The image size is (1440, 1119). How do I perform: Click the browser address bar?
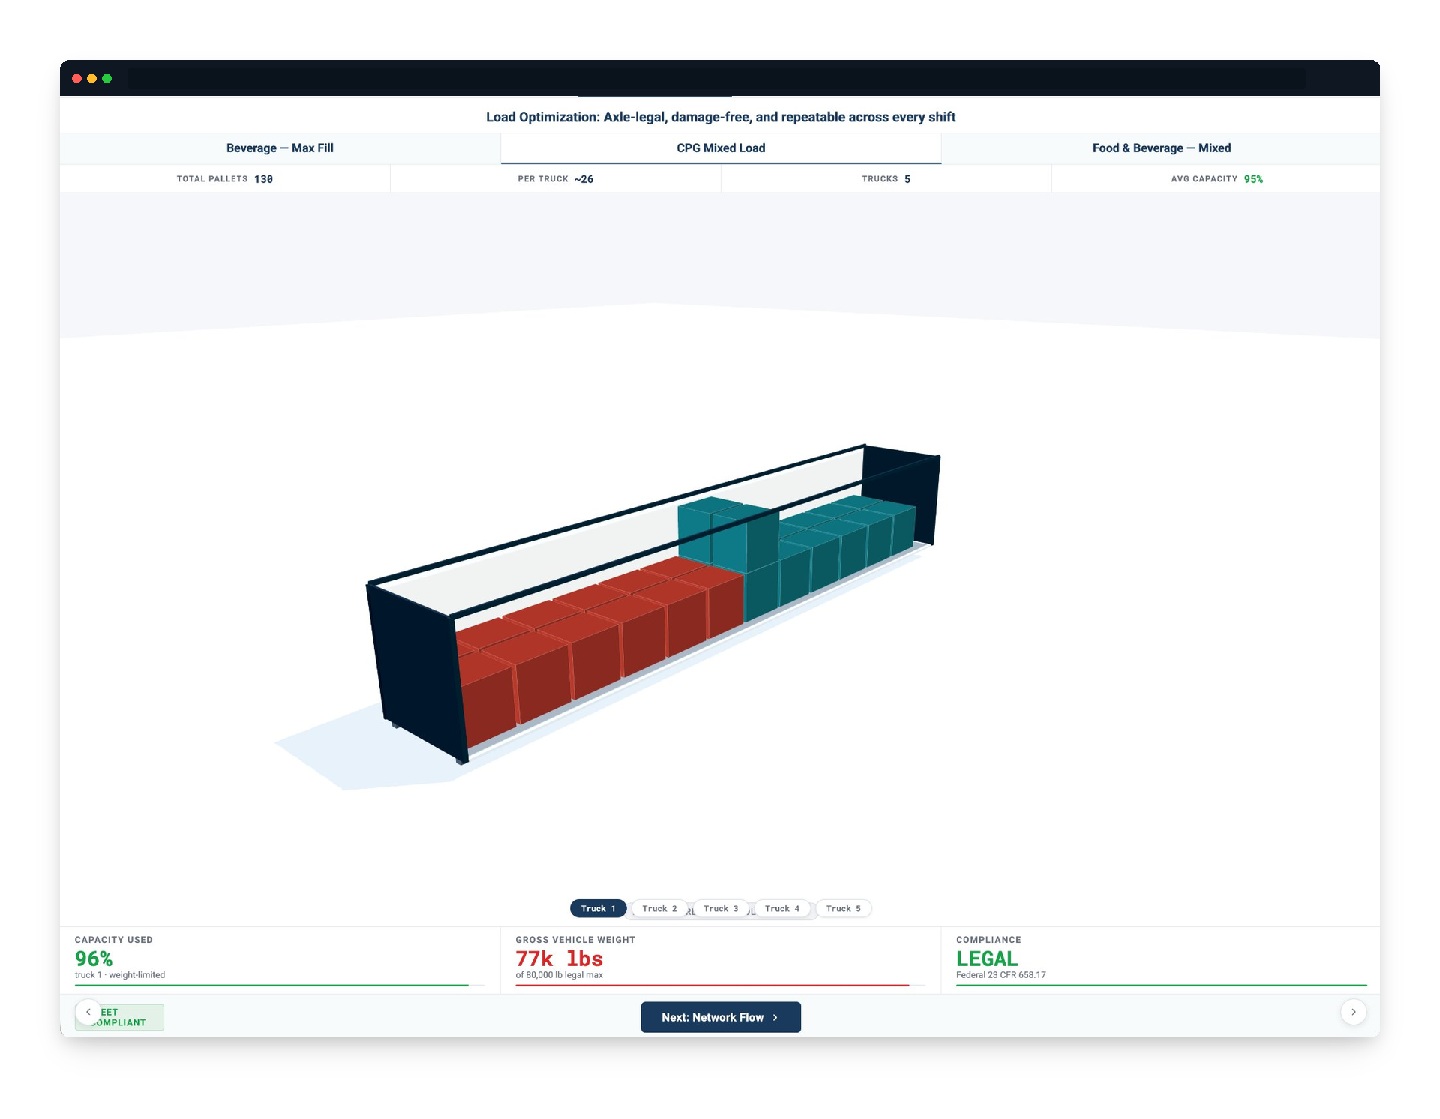[x=716, y=78]
